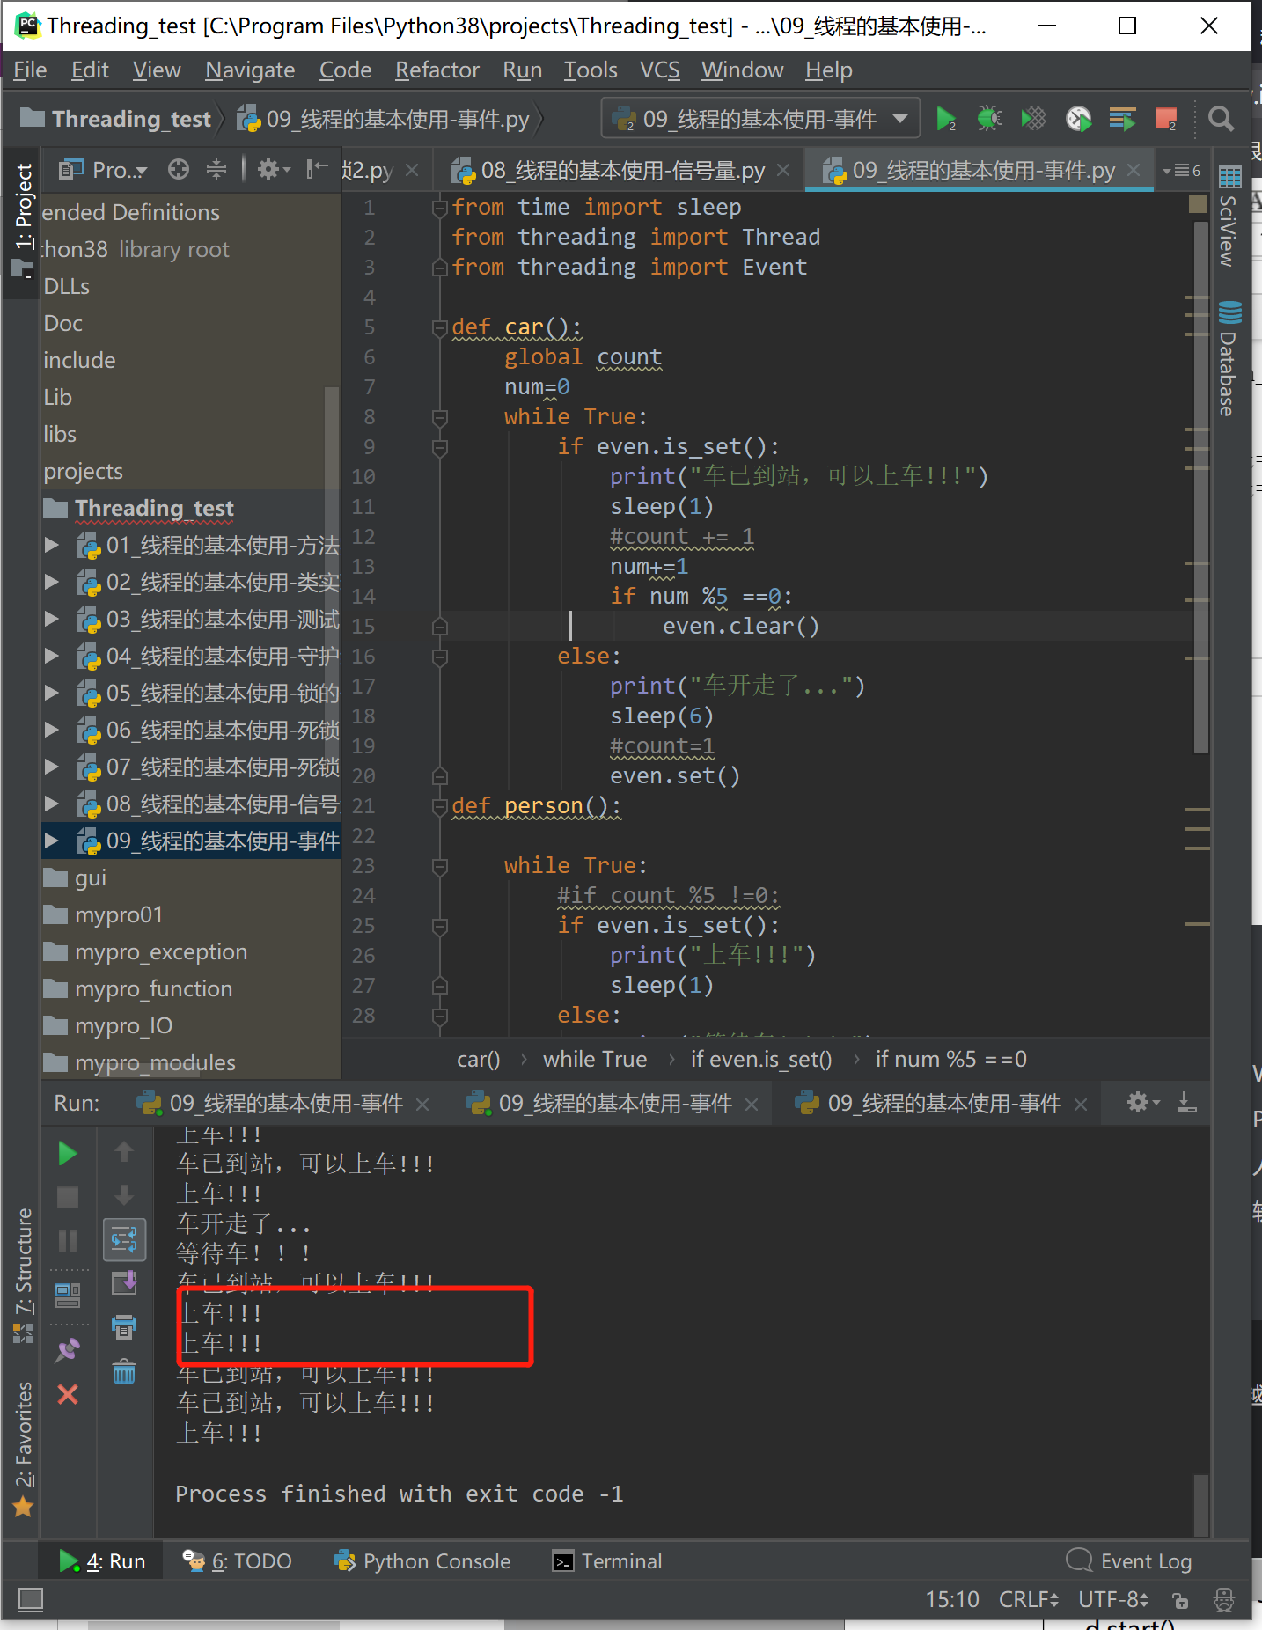This screenshot has width=1262, height=1630.
Task: Close Run panel with red X icon
Action: tap(68, 1394)
